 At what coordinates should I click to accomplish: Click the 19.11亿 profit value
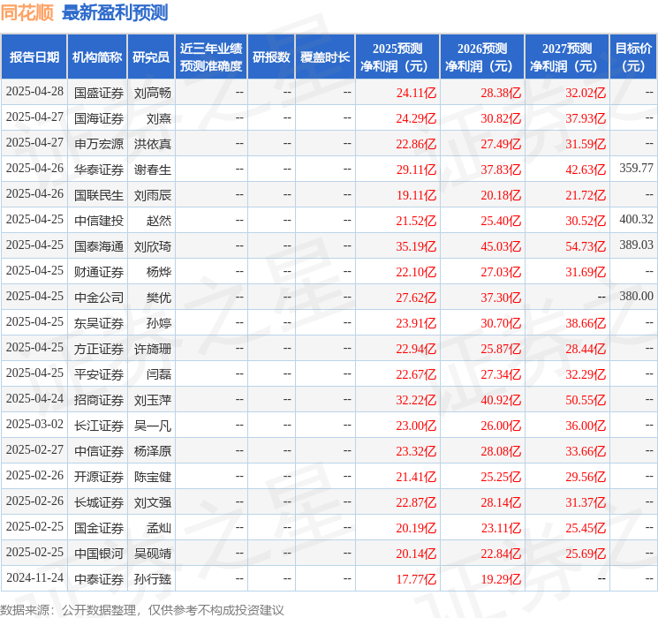pyautogui.click(x=416, y=195)
